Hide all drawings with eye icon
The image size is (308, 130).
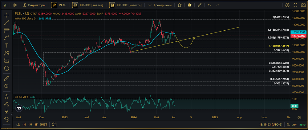[x=7, y=119]
